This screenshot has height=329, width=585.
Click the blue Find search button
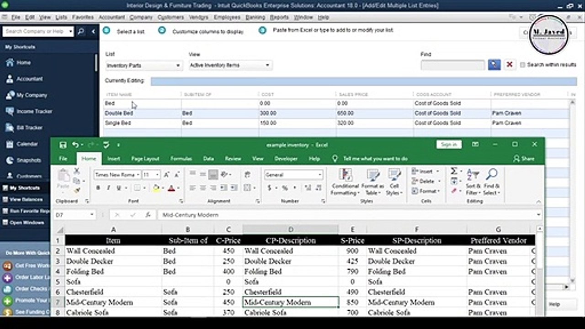click(x=494, y=65)
